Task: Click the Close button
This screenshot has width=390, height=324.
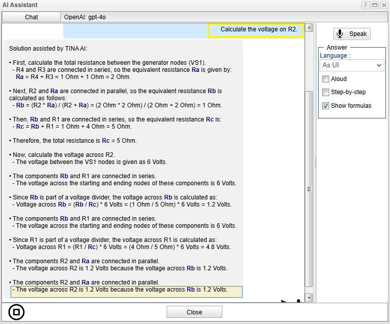Action: (194, 312)
